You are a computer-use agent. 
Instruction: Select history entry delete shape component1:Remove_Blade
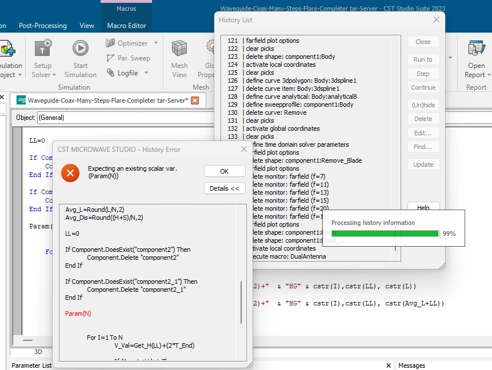pos(307,160)
